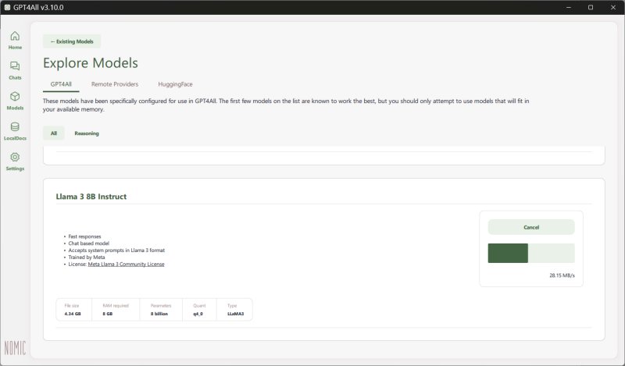
Task: Click the Explore Models heading
Action: click(x=91, y=63)
